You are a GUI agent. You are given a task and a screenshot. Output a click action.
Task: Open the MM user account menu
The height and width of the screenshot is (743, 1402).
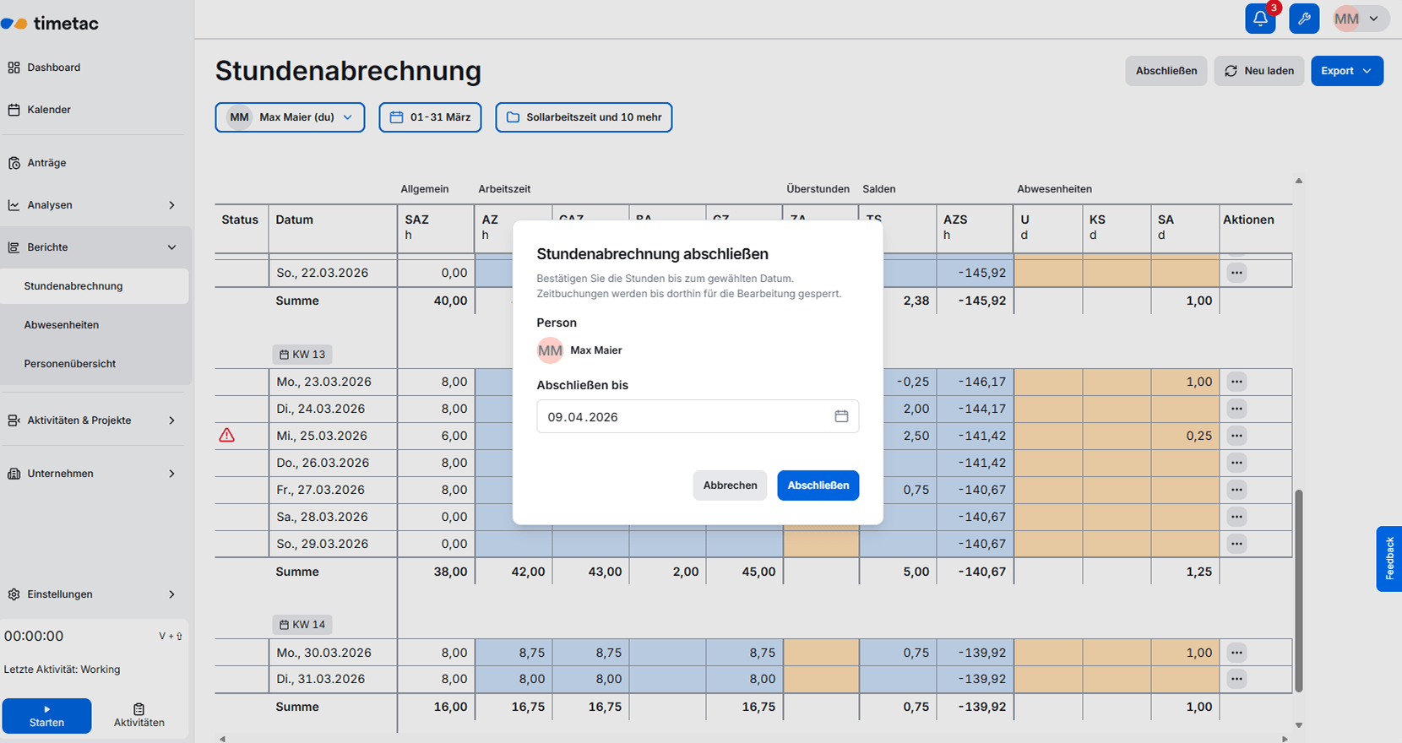[1361, 19]
